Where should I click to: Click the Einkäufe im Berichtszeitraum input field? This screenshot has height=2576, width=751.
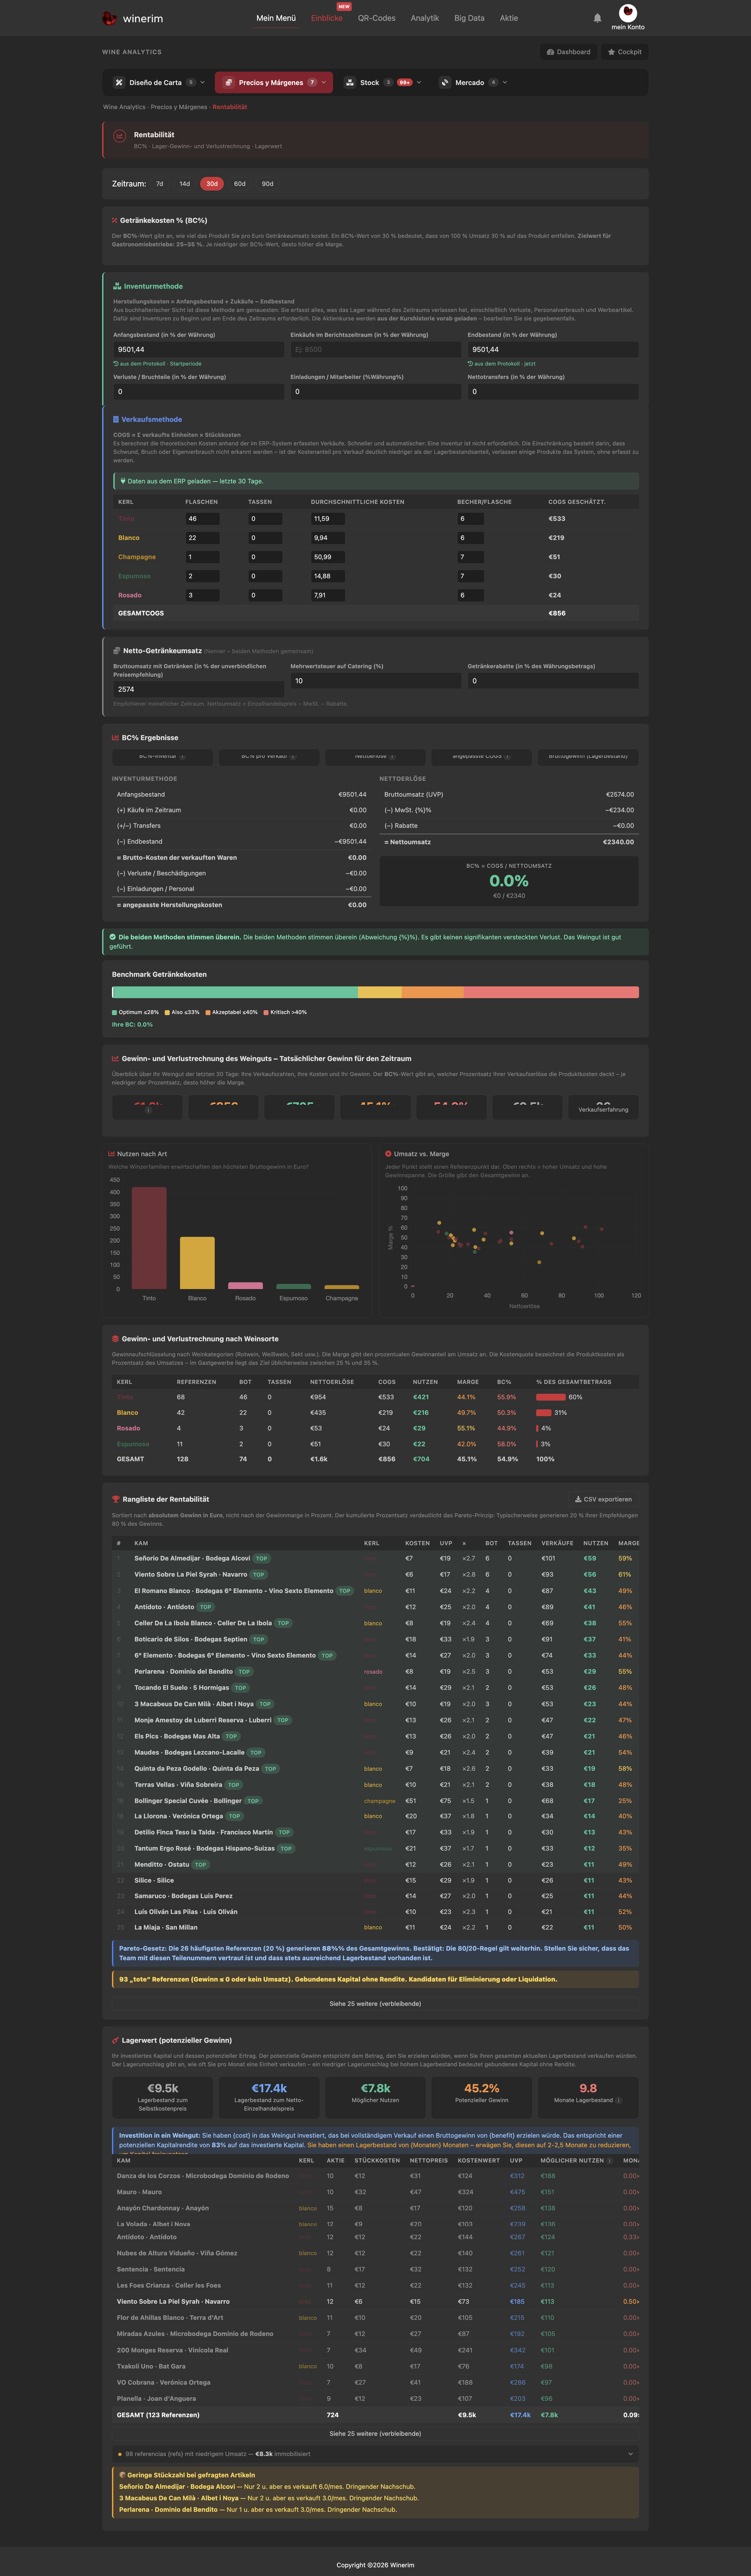click(x=375, y=350)
